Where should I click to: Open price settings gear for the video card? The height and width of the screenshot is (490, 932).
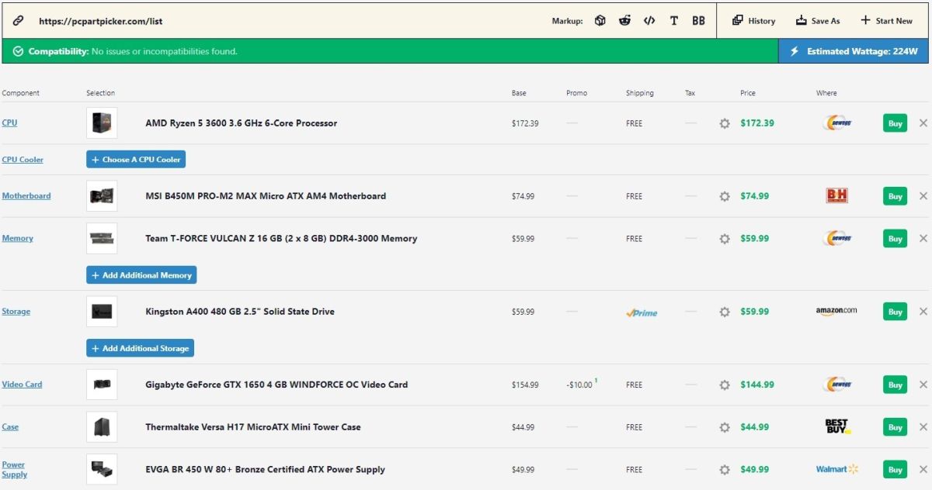[x=725, y=385]
